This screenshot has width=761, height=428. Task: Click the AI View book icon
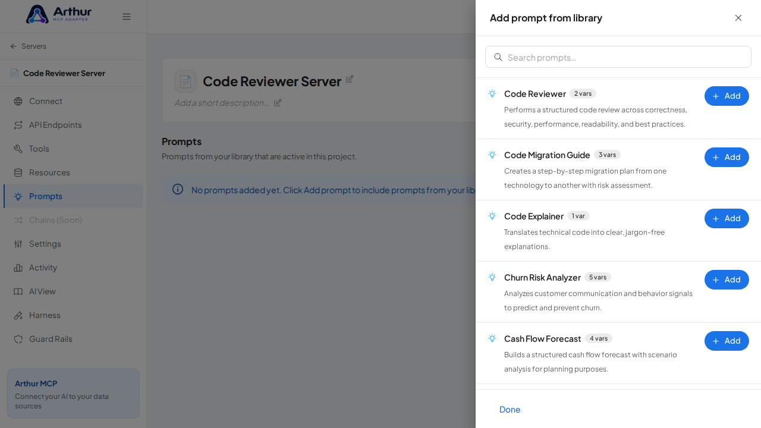18,291
